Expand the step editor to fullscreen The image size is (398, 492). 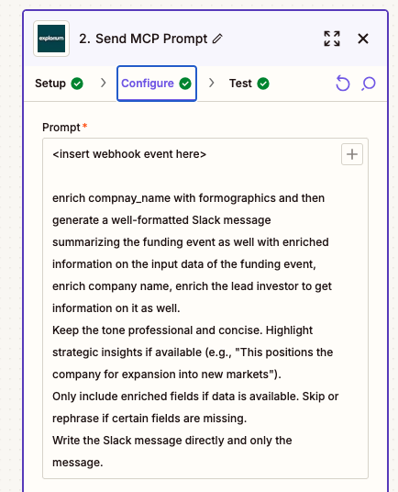click(x=332, y=39)
